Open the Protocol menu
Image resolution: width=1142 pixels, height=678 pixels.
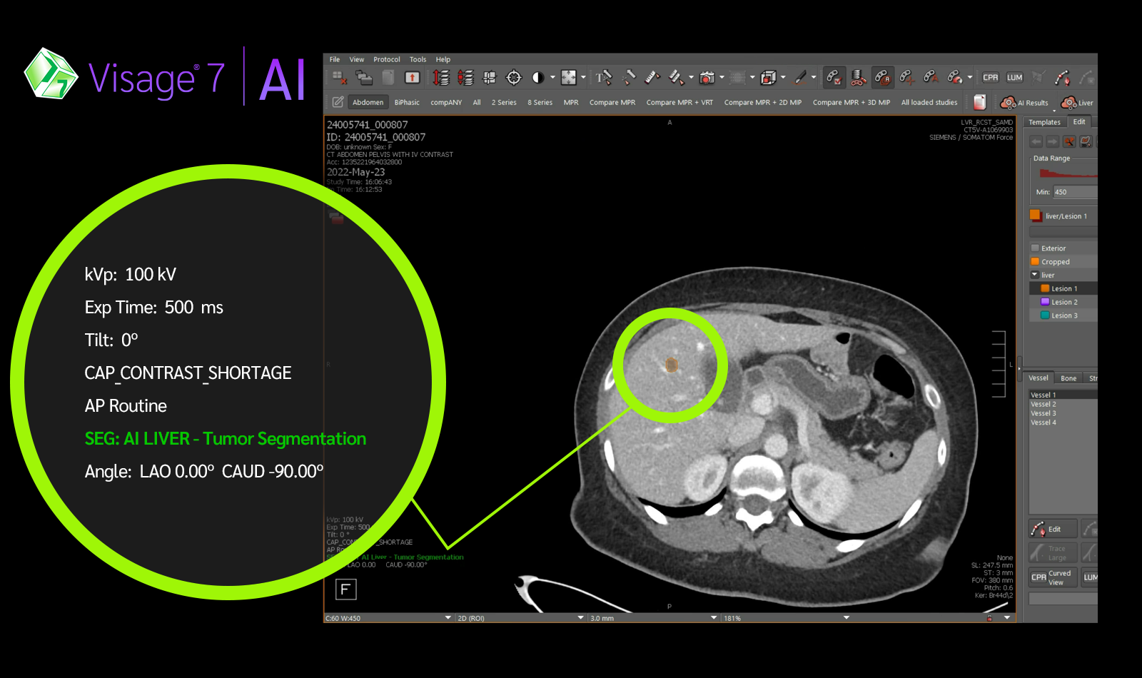click(387, 59)
